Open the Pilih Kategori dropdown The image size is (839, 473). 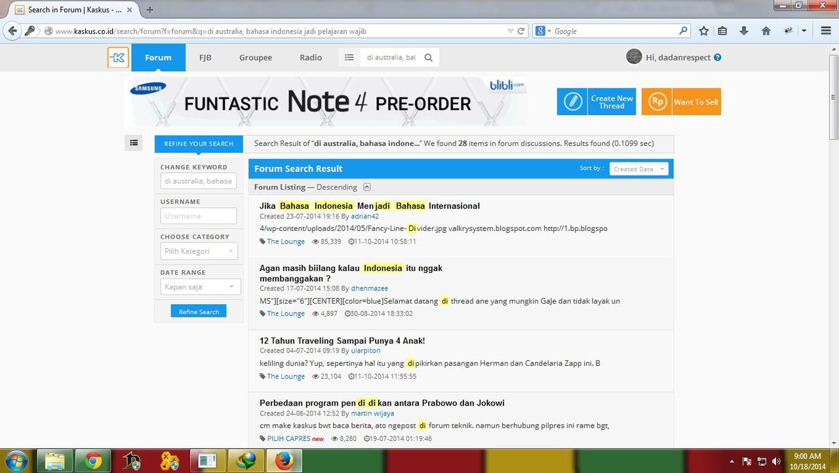coord(199,251)
